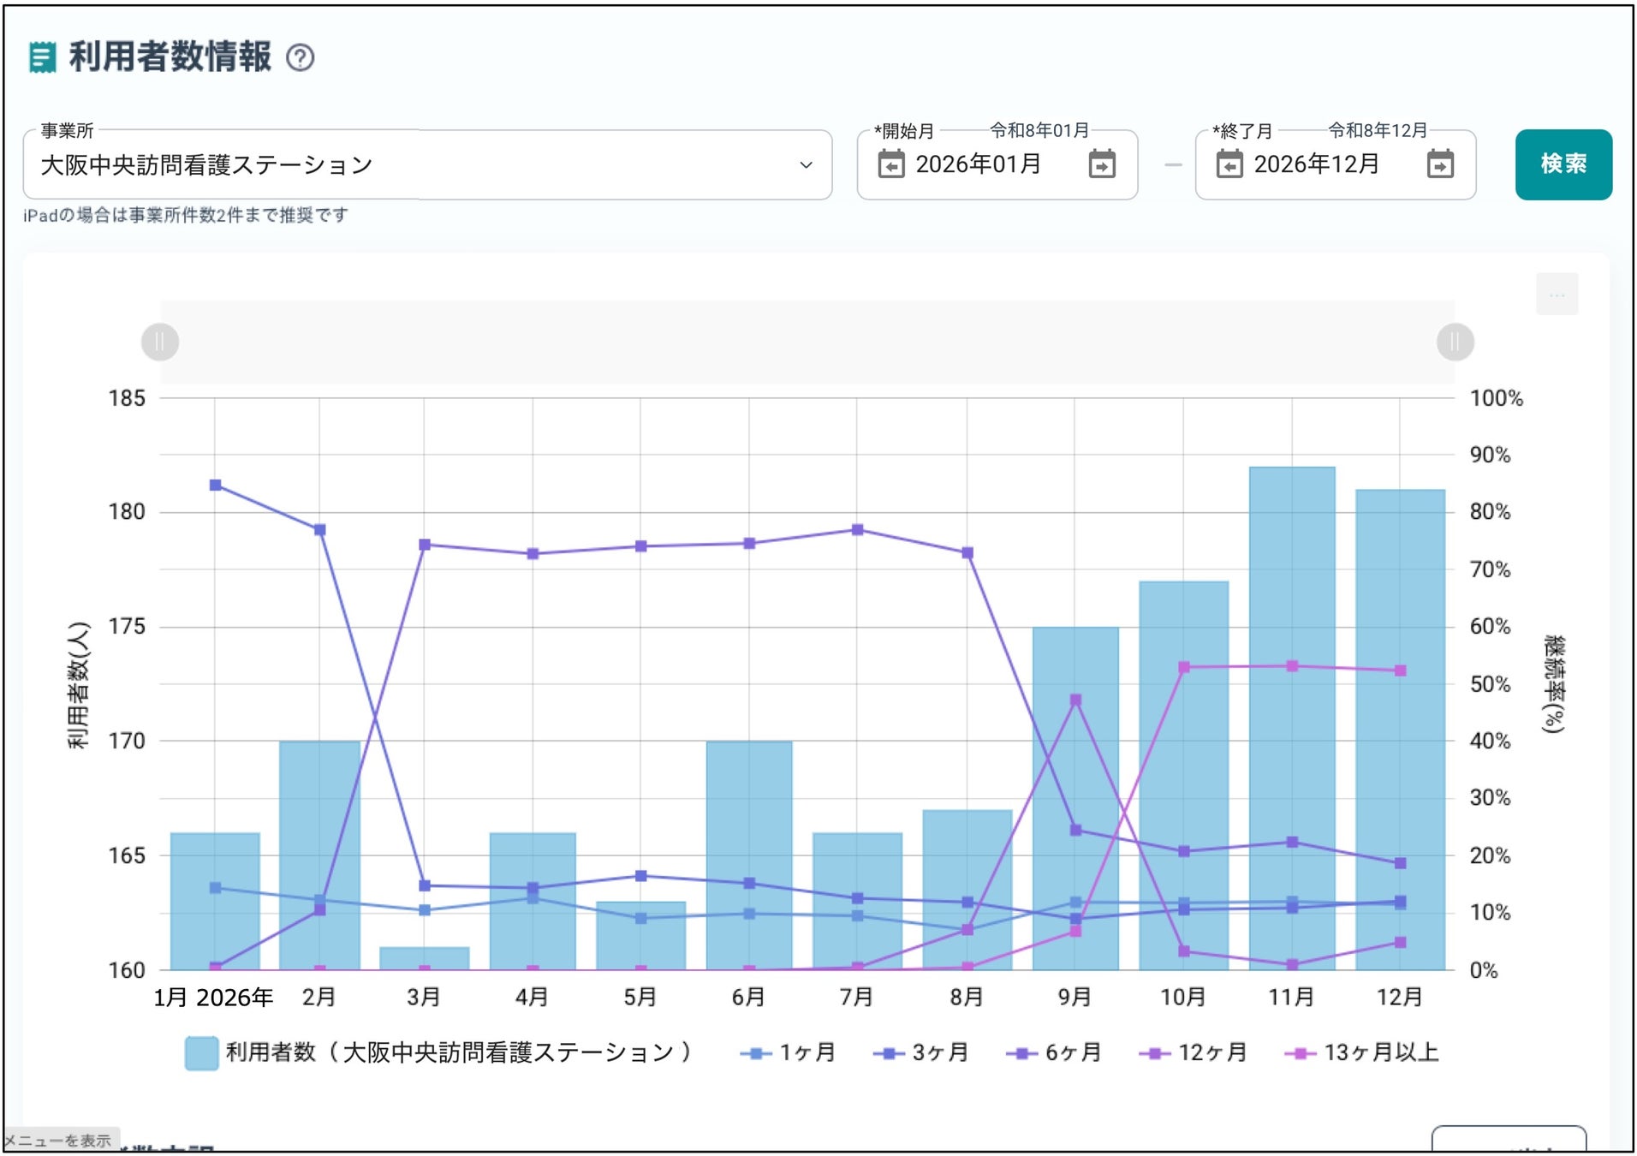Toggle the 利用者数 bar series legend
Image resolution: width=1637 pixels, height=1156 pixels.
pyautogui.click(x=437, y=1052)
